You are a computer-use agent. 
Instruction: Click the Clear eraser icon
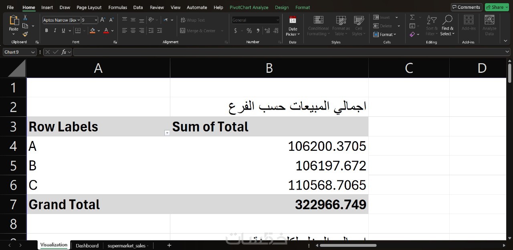[x=412, y=34]
